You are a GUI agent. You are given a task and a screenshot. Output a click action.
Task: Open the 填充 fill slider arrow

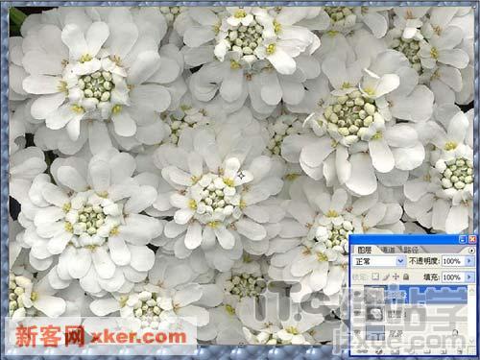[x=468, y=276]
